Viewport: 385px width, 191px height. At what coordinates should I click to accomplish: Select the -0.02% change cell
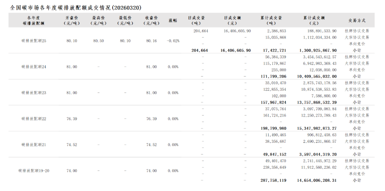[173, 41]
